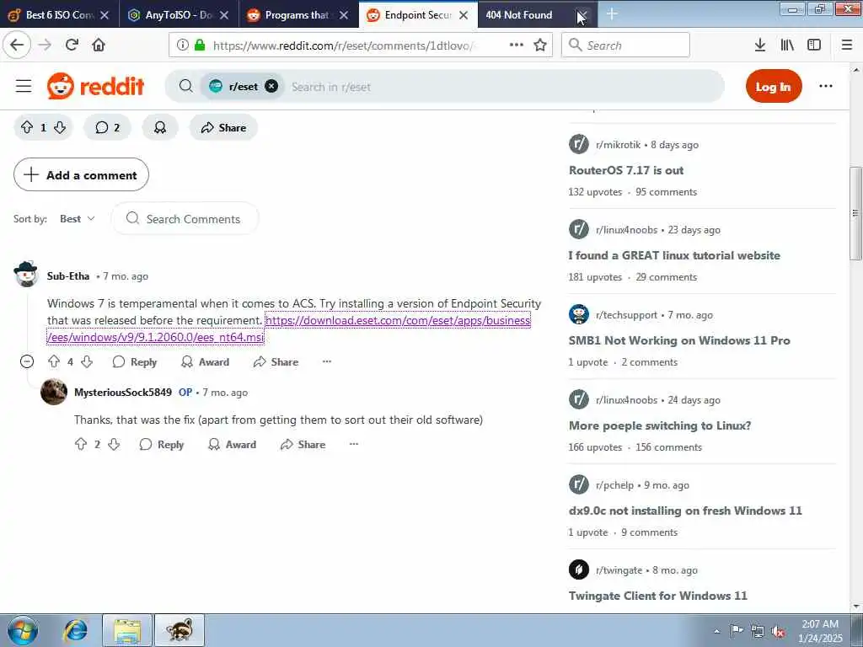Open more options on Sub-Etha's comment
The width and height of the screenshot is (863, 647).
point(327,361)
